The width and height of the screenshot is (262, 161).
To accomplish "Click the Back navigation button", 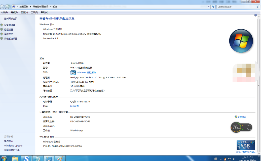I will pos(2,7).
